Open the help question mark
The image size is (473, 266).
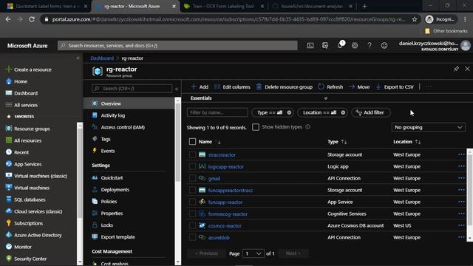pyautogui.click(x=370, y=46)
